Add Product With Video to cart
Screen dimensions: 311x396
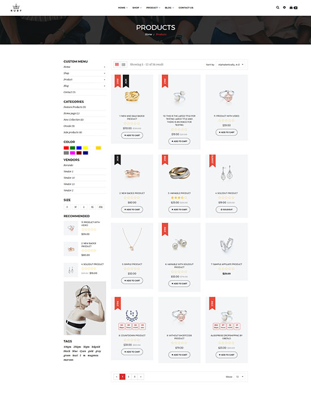coord(226,132)
